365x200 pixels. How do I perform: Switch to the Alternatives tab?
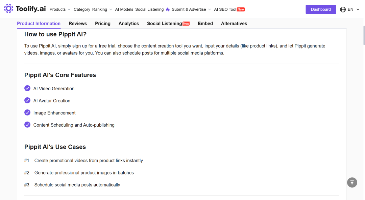pos(234,24)
